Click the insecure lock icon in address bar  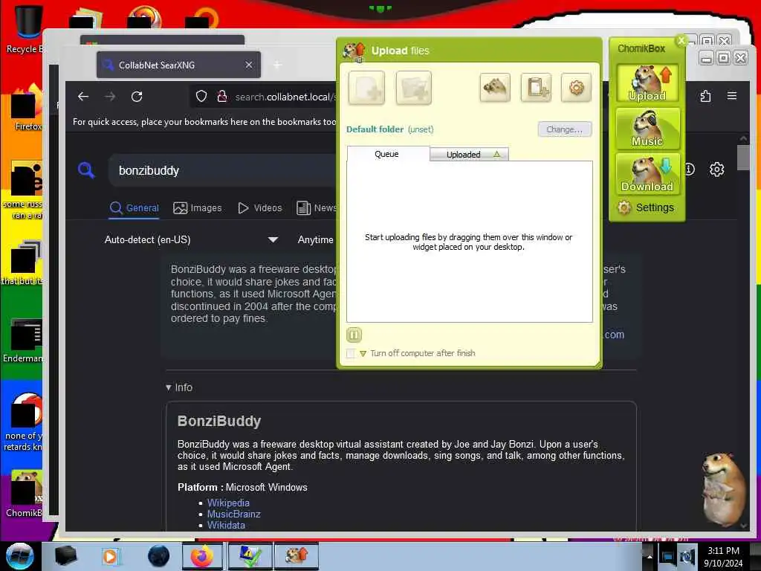pyautogui.click(x=222, y=97)
